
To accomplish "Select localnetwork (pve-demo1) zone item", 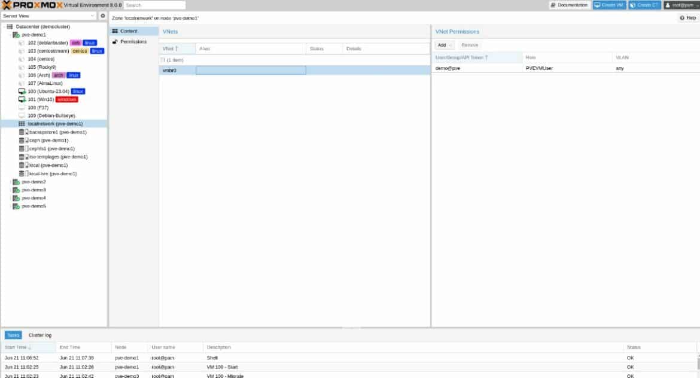I will 54,124.
